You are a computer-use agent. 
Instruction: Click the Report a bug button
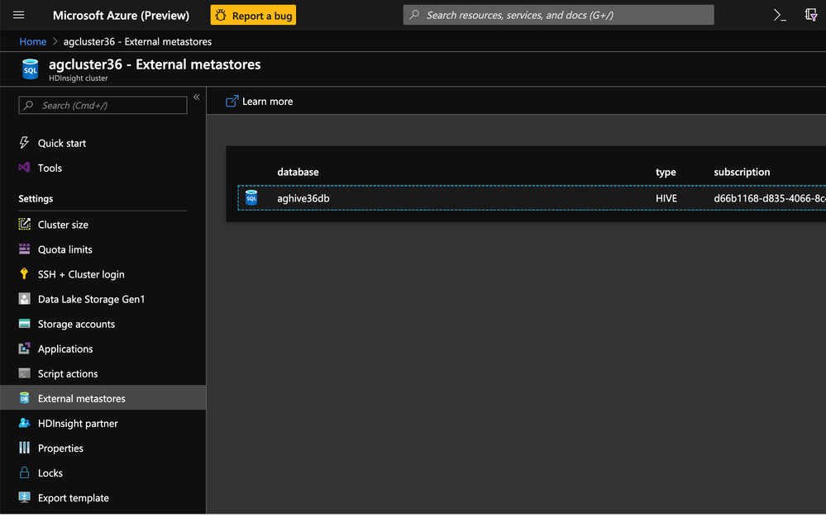[x=253, y=15]
